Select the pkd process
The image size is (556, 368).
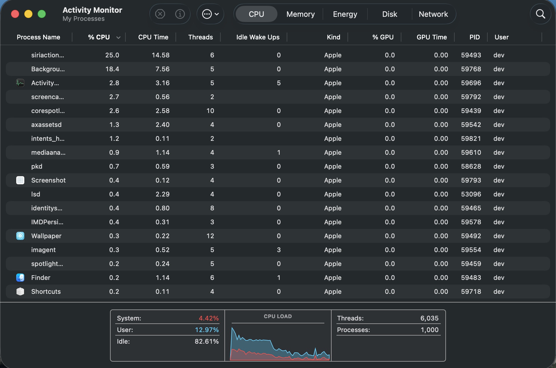click(278, 166)
